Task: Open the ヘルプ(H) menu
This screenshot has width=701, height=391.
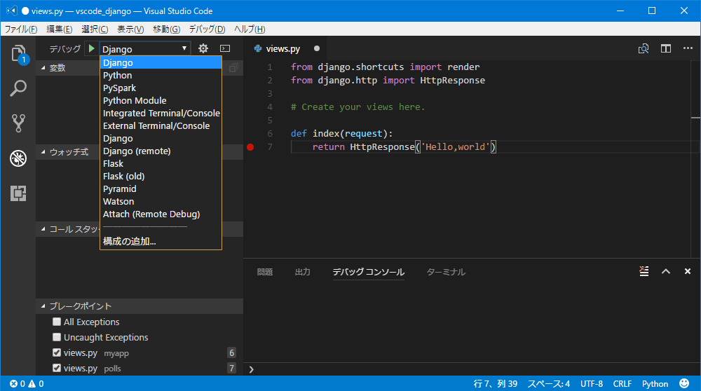Action: click(x=250, y=29)
